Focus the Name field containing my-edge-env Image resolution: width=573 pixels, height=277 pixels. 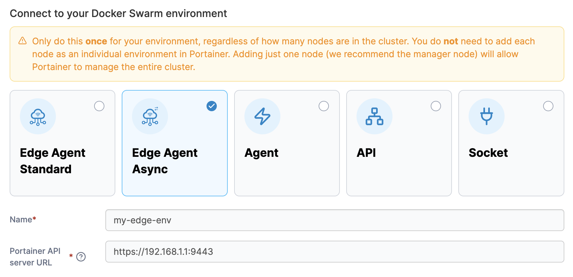click(334, 220)
